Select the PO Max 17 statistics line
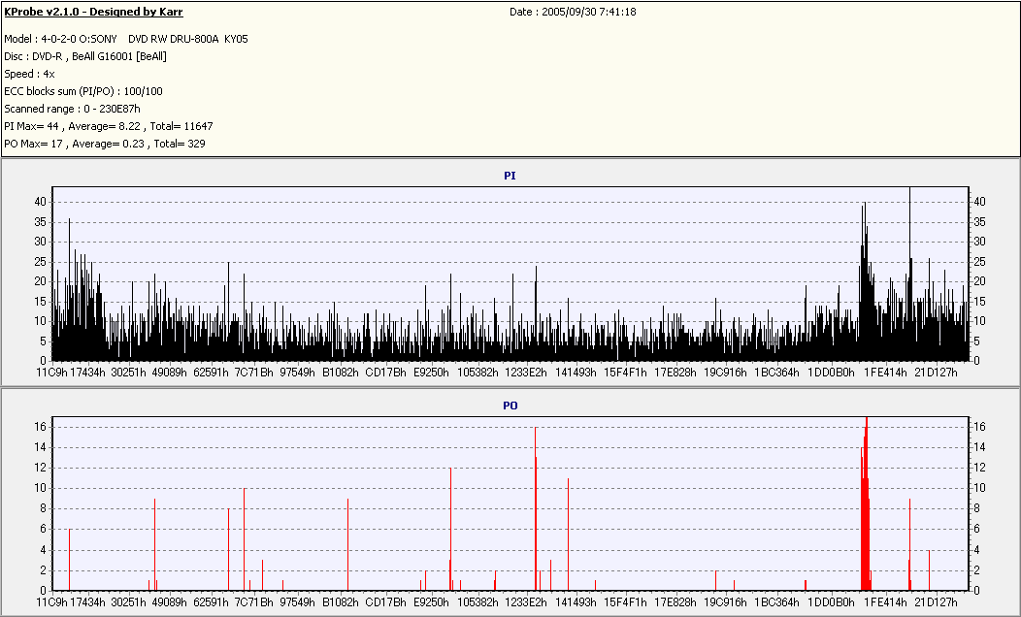The width and height of the screenshot is (1021, 617). tap(105, 144)
